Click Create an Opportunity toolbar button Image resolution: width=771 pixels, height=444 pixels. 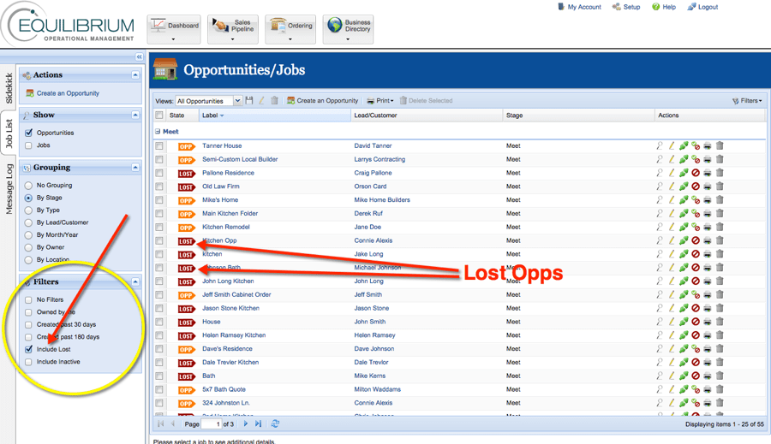[x=323, y=101]
